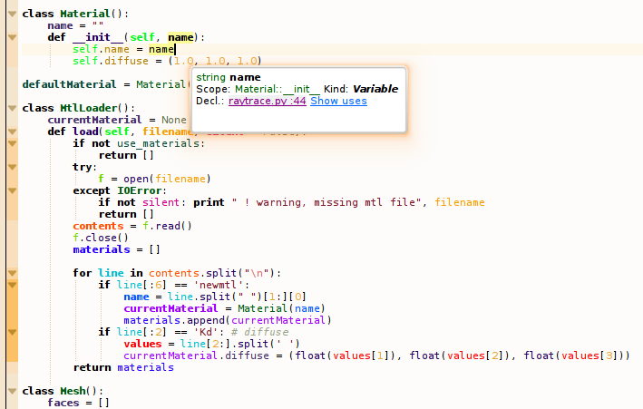Collapse the 'for line in contents' fold arrow

(x=12, y=273)
